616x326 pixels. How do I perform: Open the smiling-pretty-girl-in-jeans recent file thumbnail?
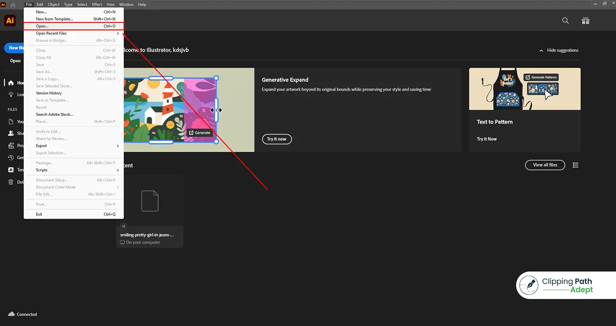(x=150, y=201)
